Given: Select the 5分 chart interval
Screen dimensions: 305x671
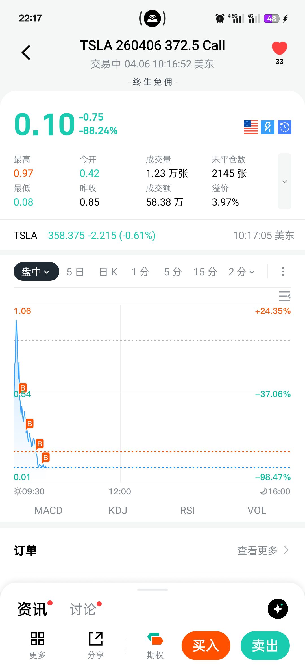Looking at the screenshot, I should click(173, 272).
